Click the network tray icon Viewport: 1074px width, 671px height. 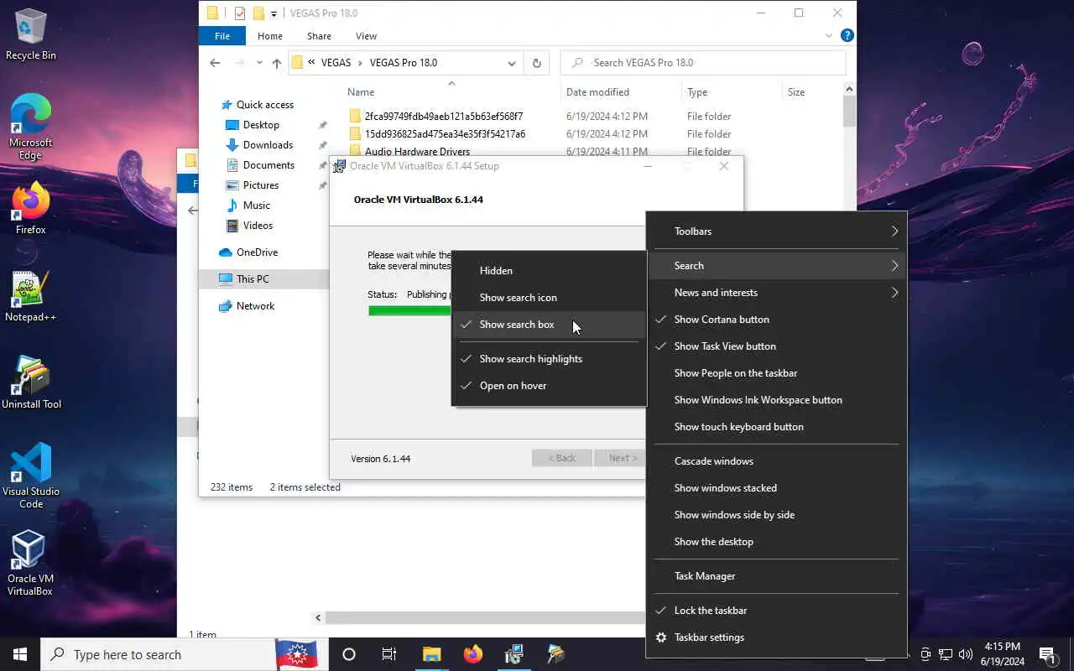[946, 654]
